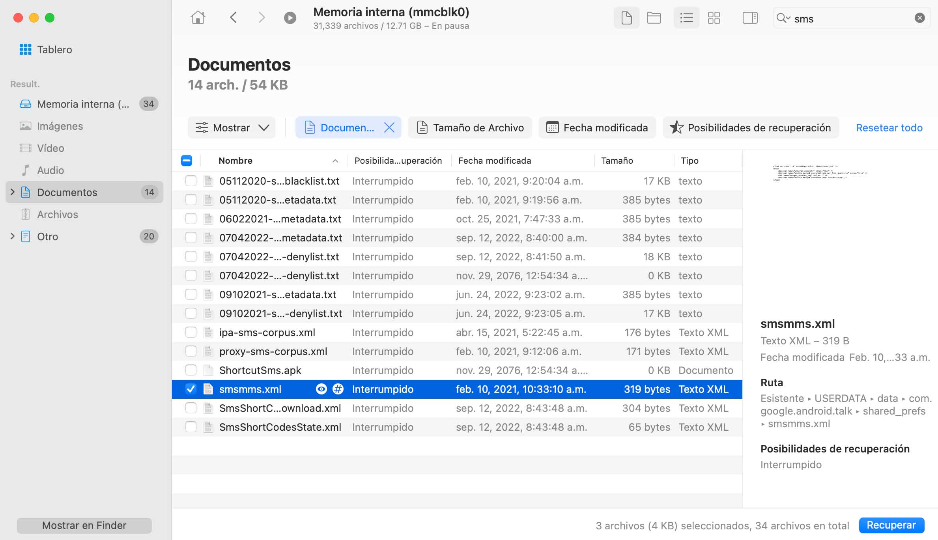Image resolution: width=938 pixels, height=540 pixels.
Task: Toggle the select-all checkbox in header
Action: pyautogui.click(x=186, y=161)
